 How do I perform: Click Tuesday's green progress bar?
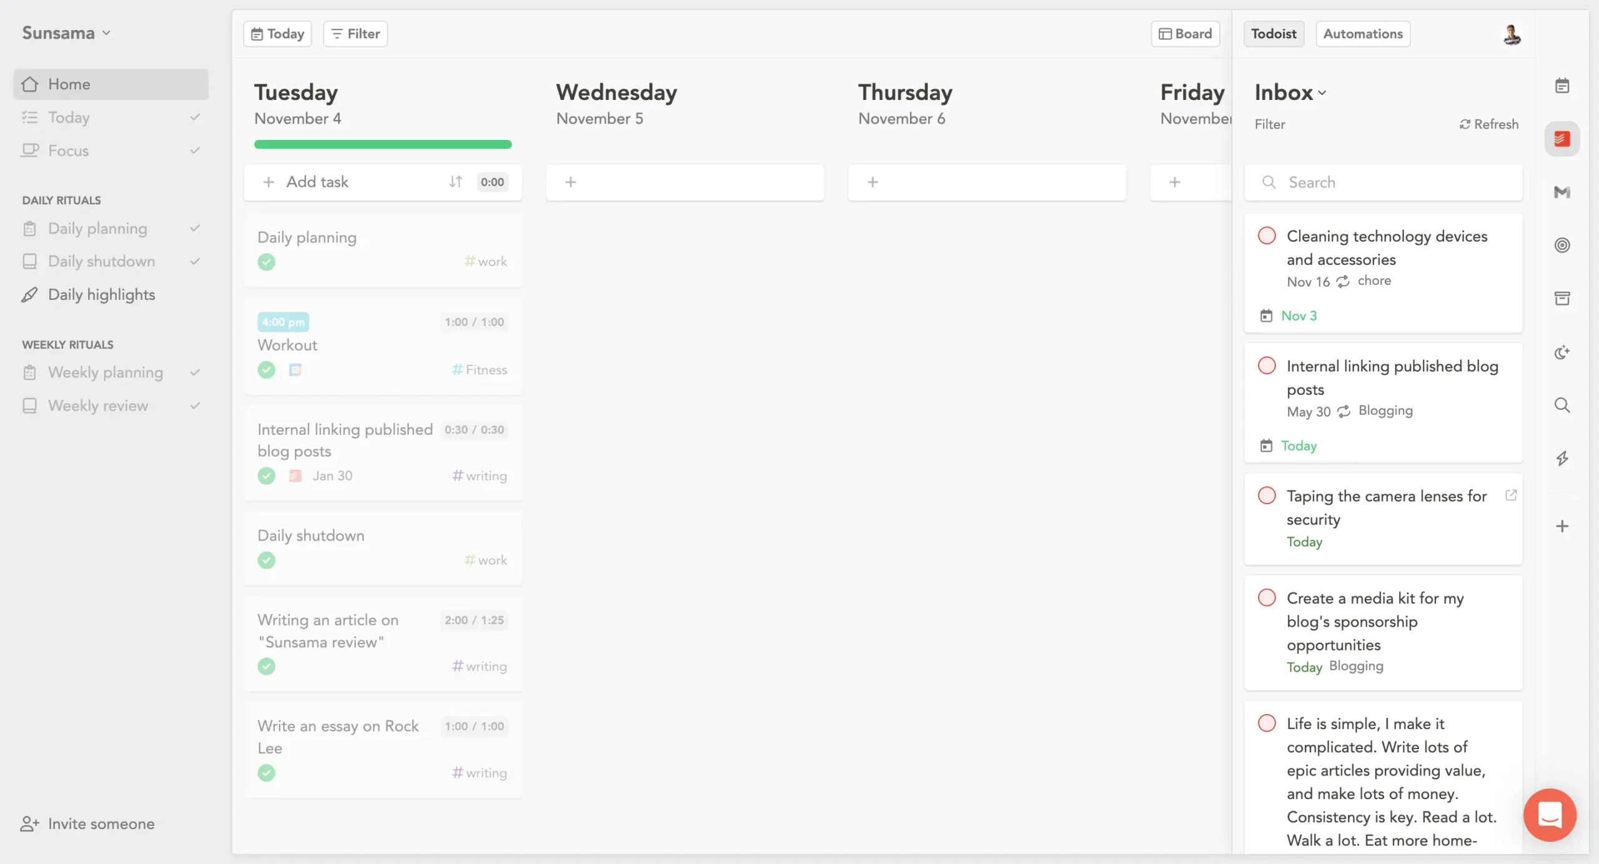point(383,144)
